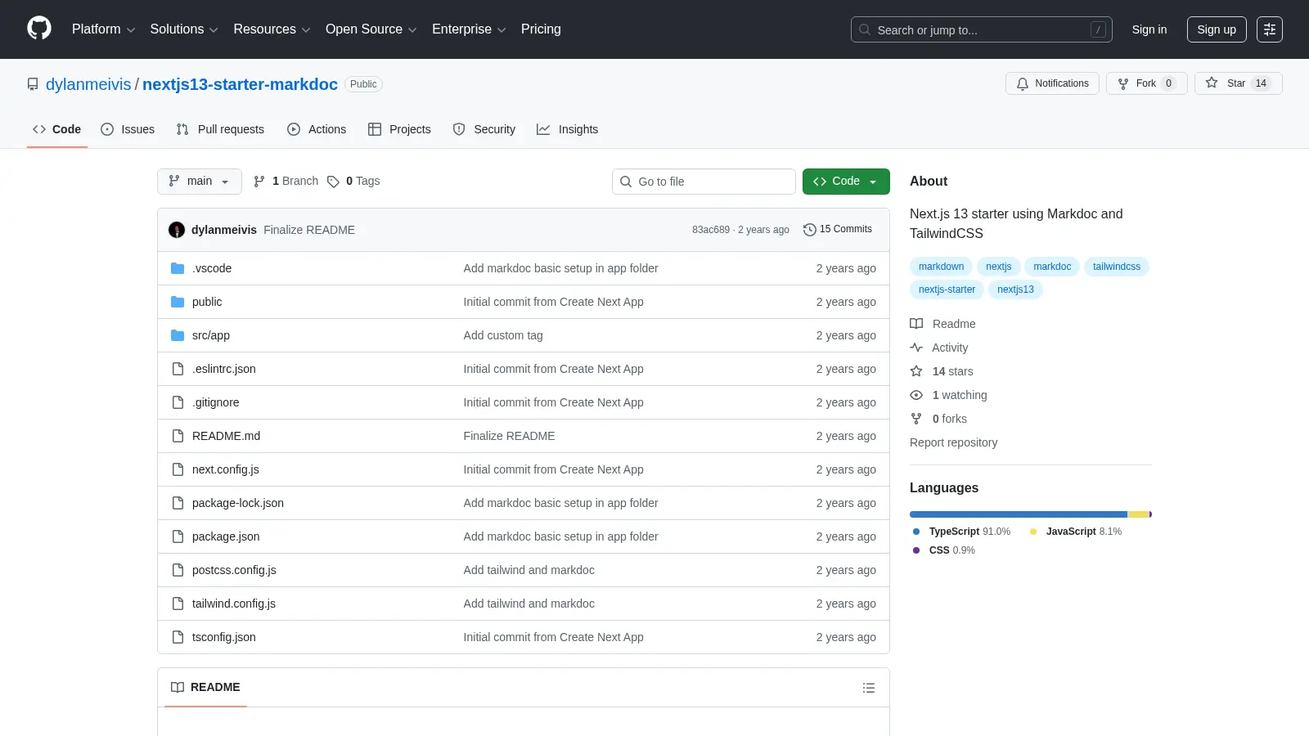Open the postcss.config.js file

[234, 570]
